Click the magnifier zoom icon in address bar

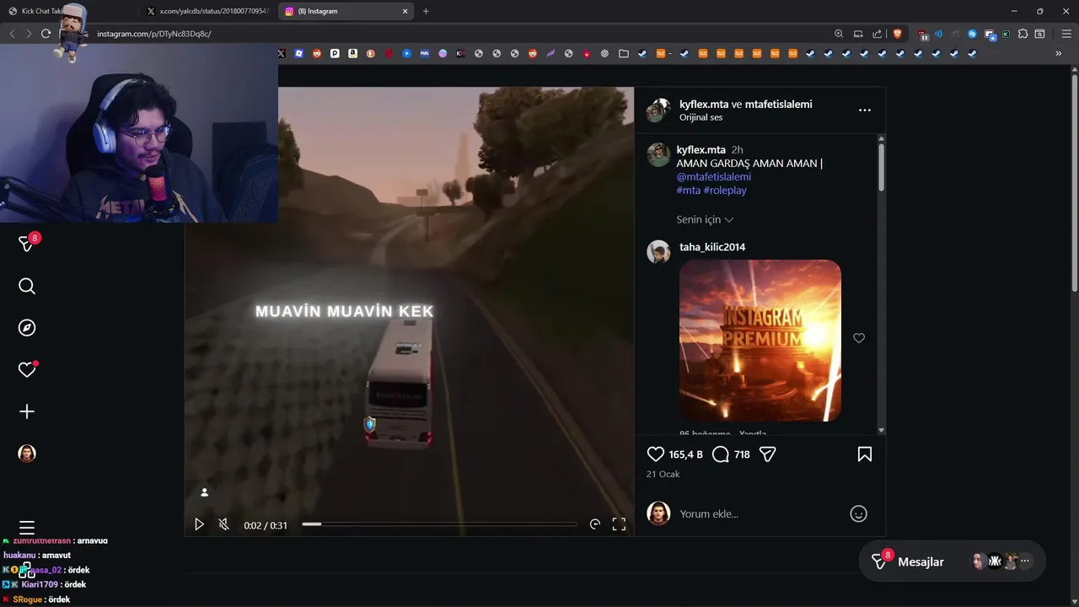pos(839,34)
